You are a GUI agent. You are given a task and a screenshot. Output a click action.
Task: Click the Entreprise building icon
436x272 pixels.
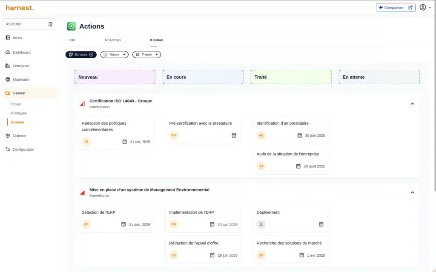click(8, 66)
